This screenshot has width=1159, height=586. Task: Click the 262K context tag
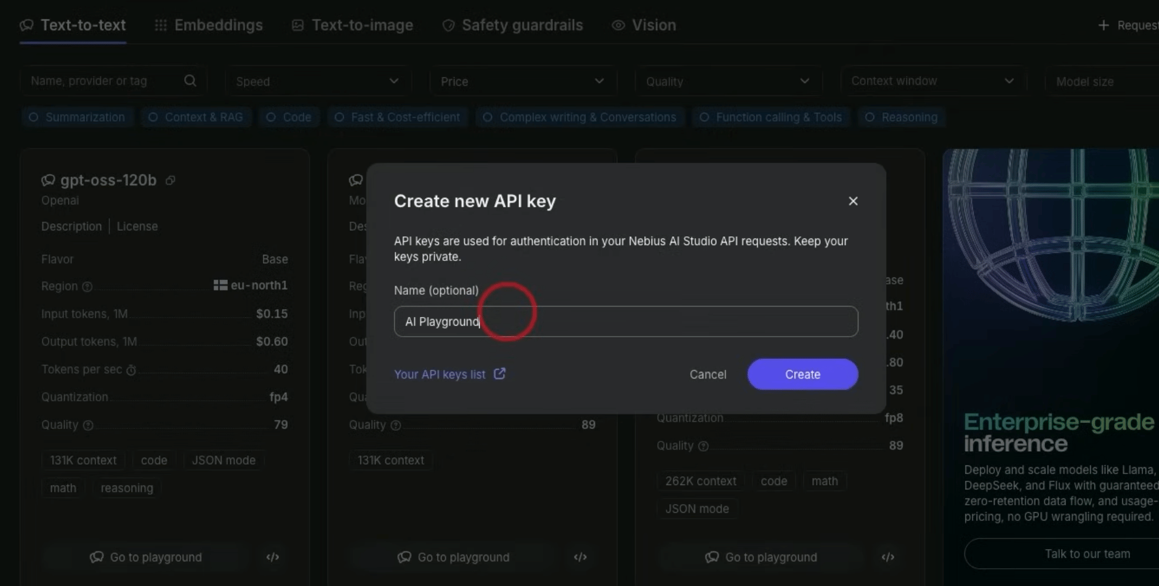pos(701,481)
